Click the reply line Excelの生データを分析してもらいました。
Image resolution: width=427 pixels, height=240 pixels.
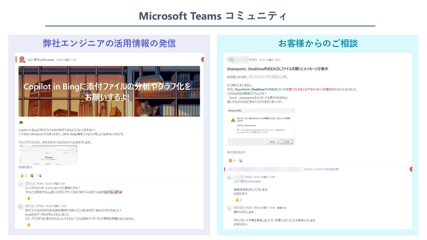pyautogui.click(x=47, y=215)
